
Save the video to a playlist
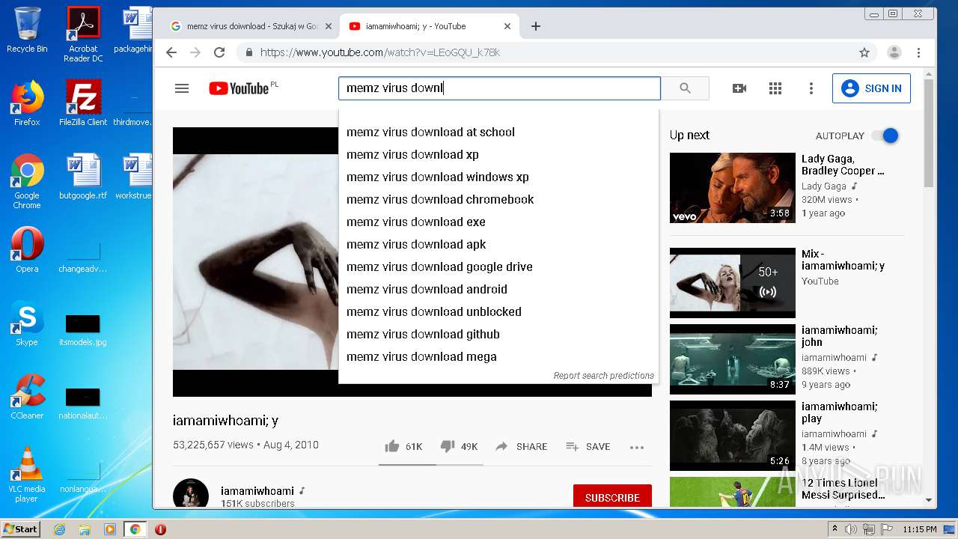pos(588,446)
